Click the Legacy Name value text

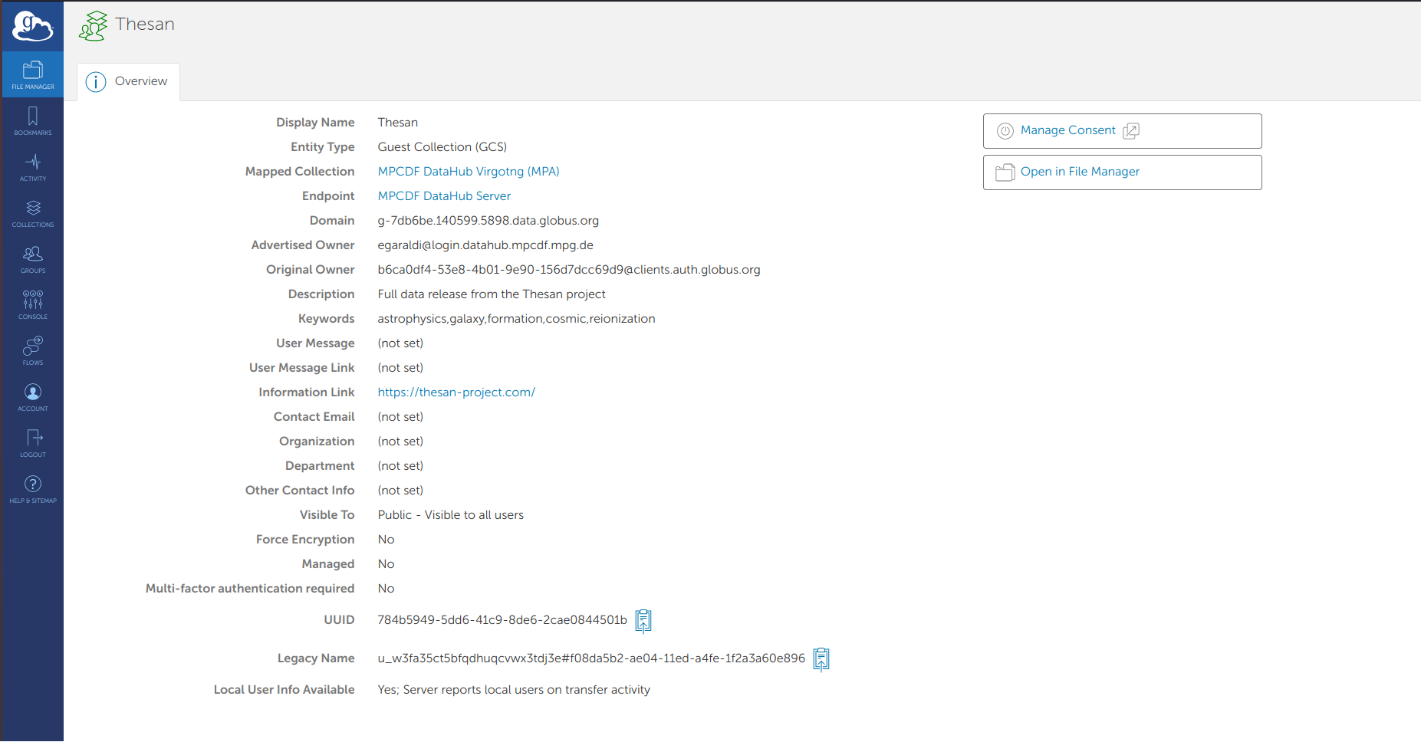pyautogui.click(x=591, y=658)
